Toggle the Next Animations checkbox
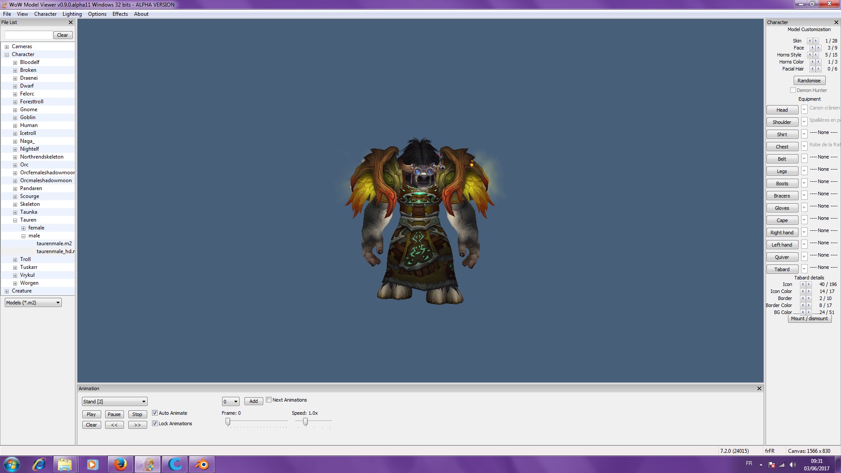Image resolution: width=841 pixels, height=473 pixels. [269, 400]
